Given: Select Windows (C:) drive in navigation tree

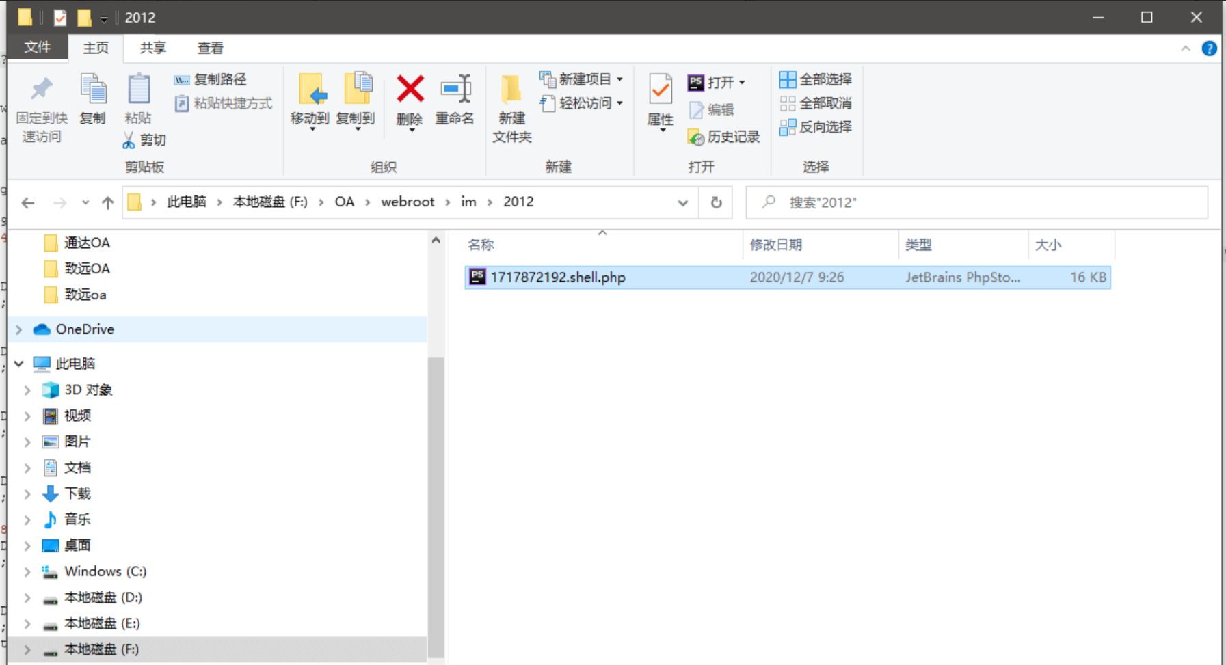Looking at the screenshot, I should [105, 571].
